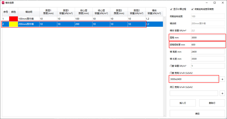Click the 墙体容重 cell showing 1.2
The image size is (227, 119).
[x=154, y=19]
